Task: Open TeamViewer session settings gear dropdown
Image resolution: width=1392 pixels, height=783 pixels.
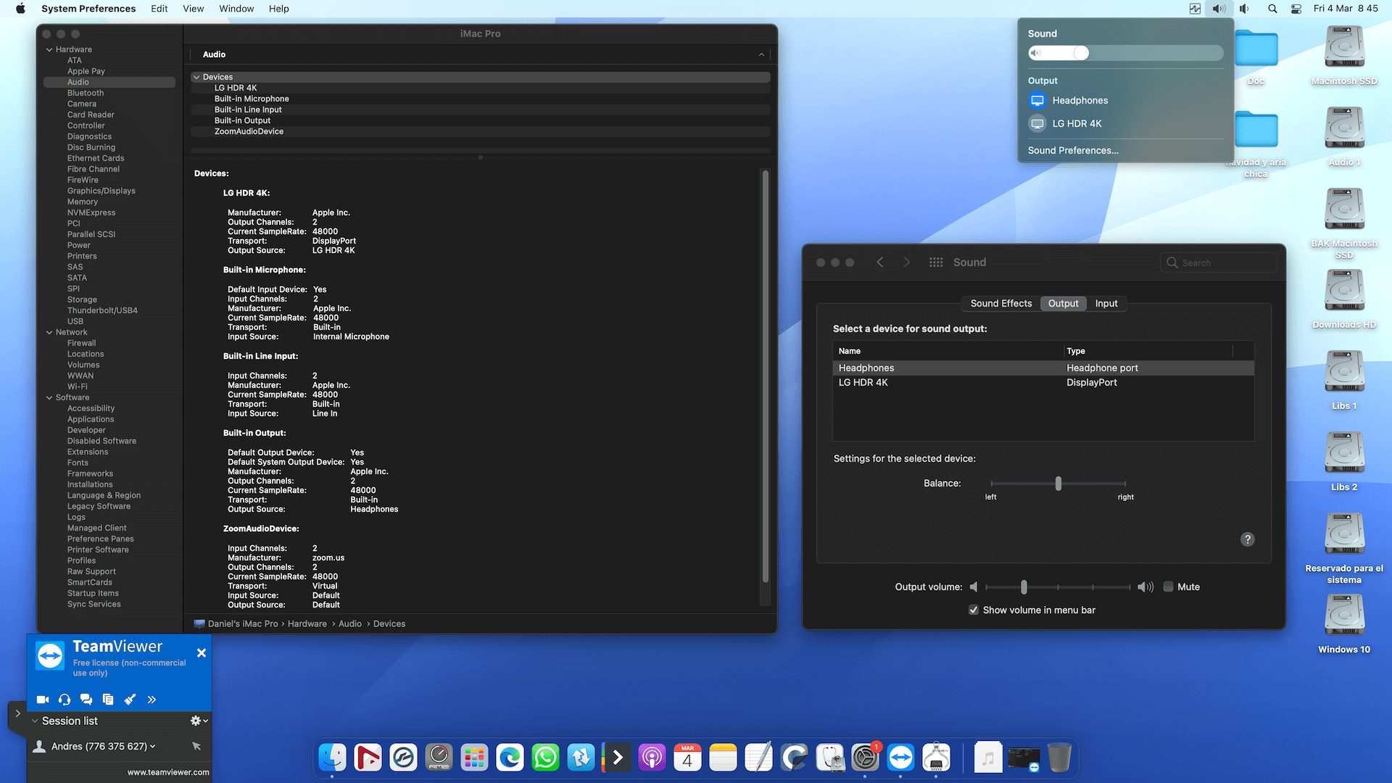Action: (199, 721)
